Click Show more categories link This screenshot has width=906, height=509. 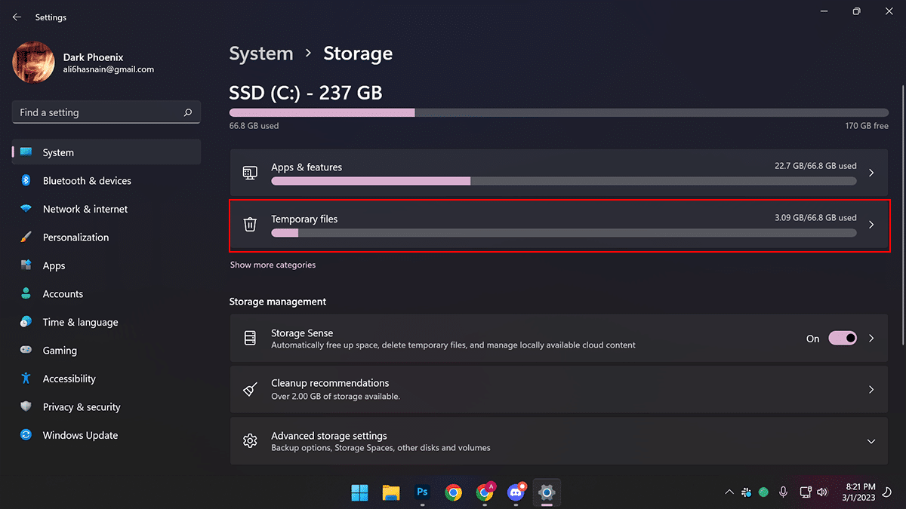click(x=273, y=265)
